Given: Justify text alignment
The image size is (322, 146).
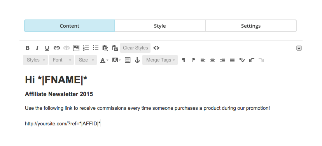Looking at the screenshot, I should click(x=232, y=60).
